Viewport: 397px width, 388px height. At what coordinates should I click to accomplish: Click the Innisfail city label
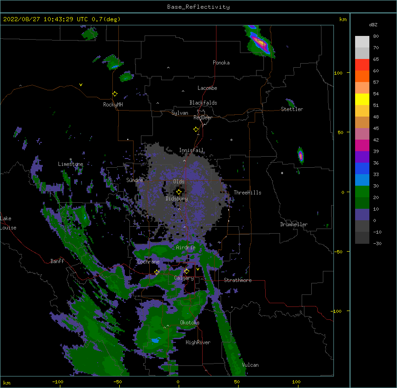click(x=191, y=150)
